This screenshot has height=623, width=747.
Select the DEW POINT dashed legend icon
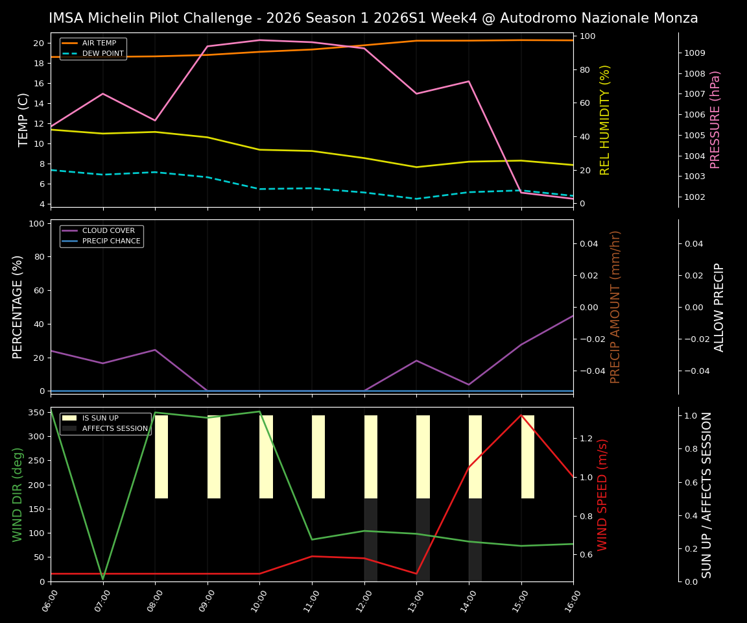tap(70, 55)
